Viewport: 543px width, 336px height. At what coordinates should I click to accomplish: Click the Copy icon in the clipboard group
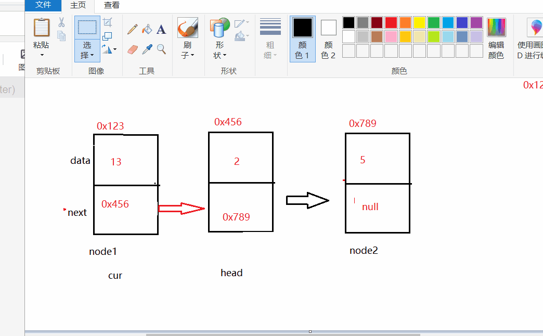coord(61,36)
